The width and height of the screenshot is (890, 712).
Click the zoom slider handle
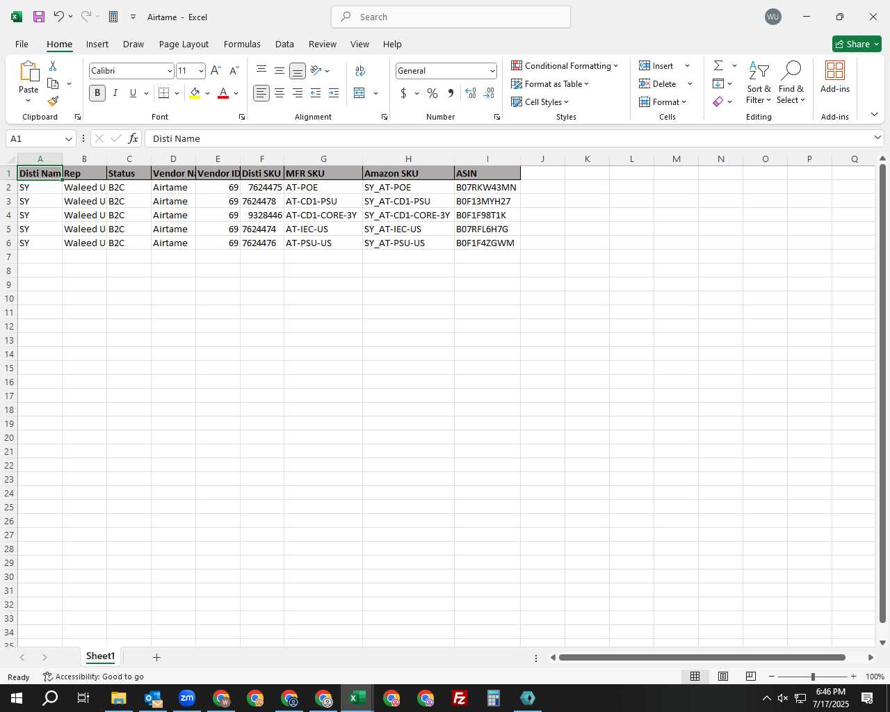813,677
